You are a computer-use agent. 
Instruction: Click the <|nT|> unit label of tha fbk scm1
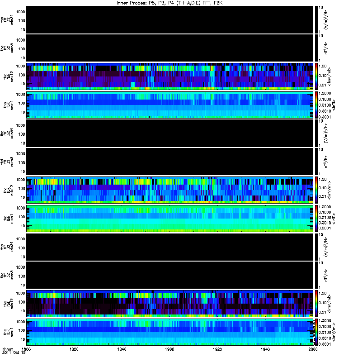point(333,105)
